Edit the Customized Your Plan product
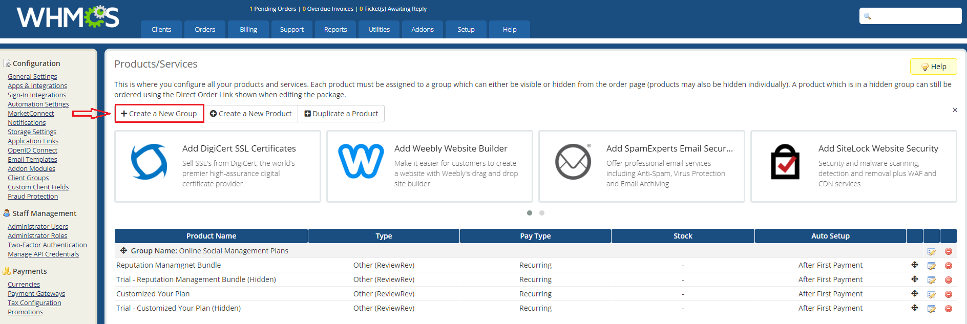The height and width of the screenshot is (324, 967). tap(932, 294)
